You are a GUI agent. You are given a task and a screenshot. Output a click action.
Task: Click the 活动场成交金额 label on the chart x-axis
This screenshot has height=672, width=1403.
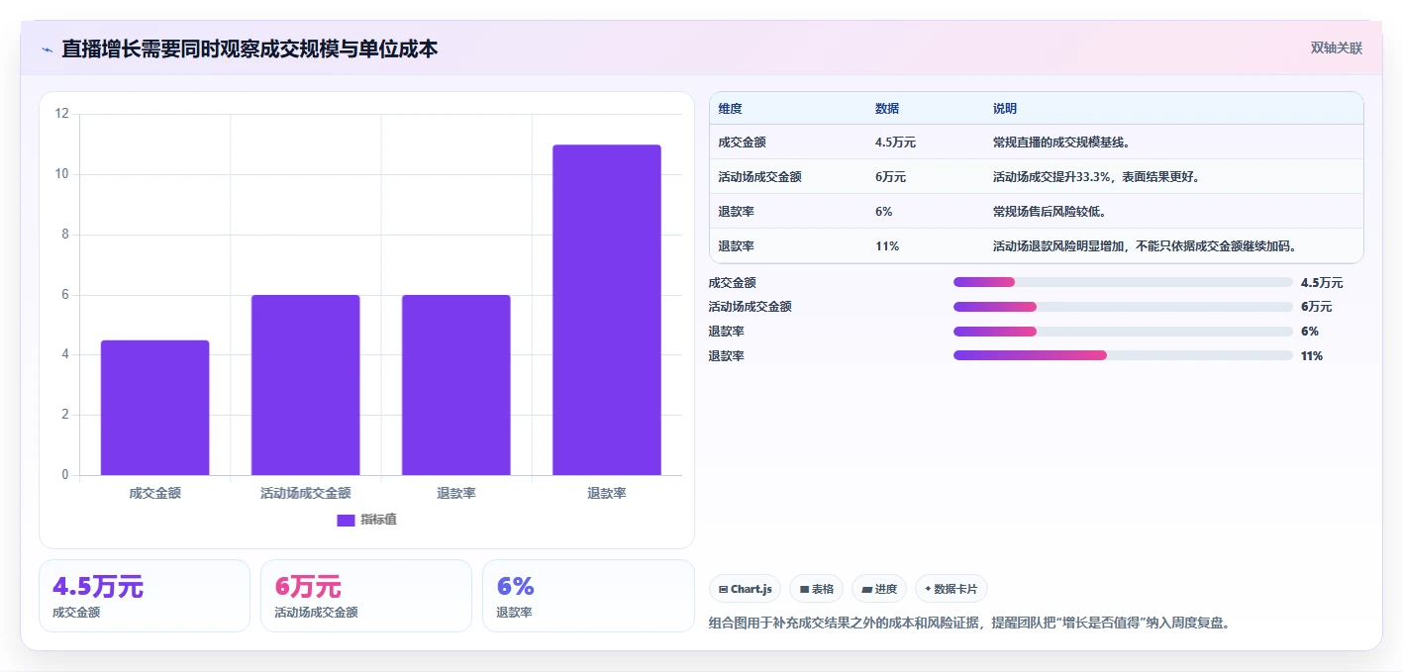(306, 493)
